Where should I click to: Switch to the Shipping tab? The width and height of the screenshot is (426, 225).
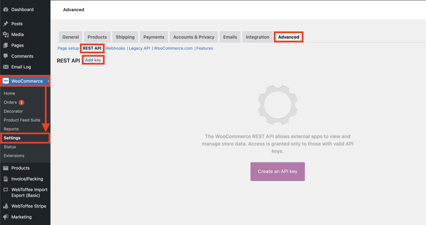coord(125,37)
